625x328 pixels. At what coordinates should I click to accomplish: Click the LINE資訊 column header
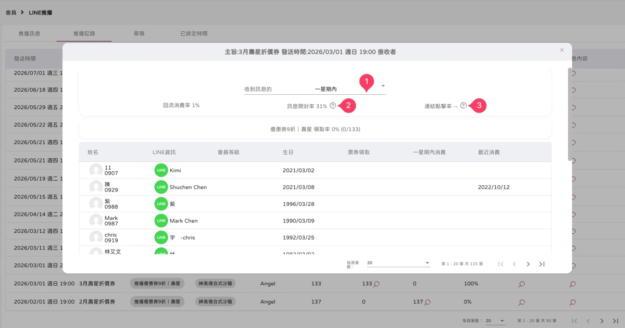164,152
